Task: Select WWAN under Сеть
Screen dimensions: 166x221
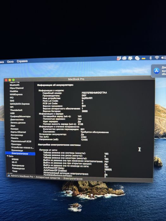Action: click(x=15, y=159)
